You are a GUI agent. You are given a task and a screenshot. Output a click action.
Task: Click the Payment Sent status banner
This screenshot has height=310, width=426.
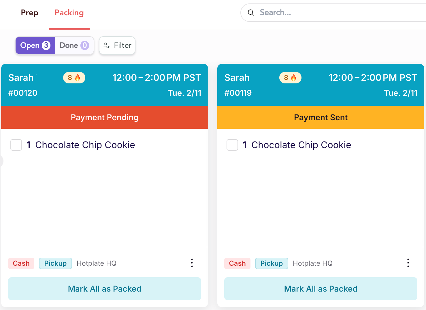[x=321, y=117]
